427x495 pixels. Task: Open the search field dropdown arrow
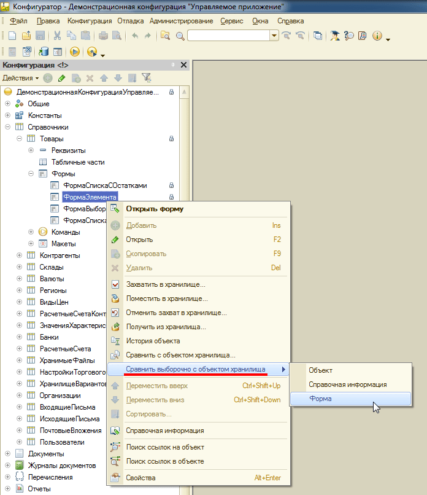[274, 36]
